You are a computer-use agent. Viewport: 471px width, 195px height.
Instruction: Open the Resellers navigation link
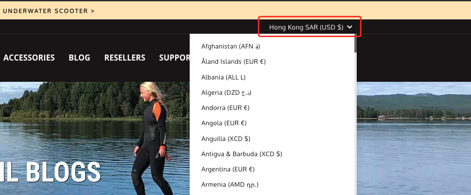point(124,58)
